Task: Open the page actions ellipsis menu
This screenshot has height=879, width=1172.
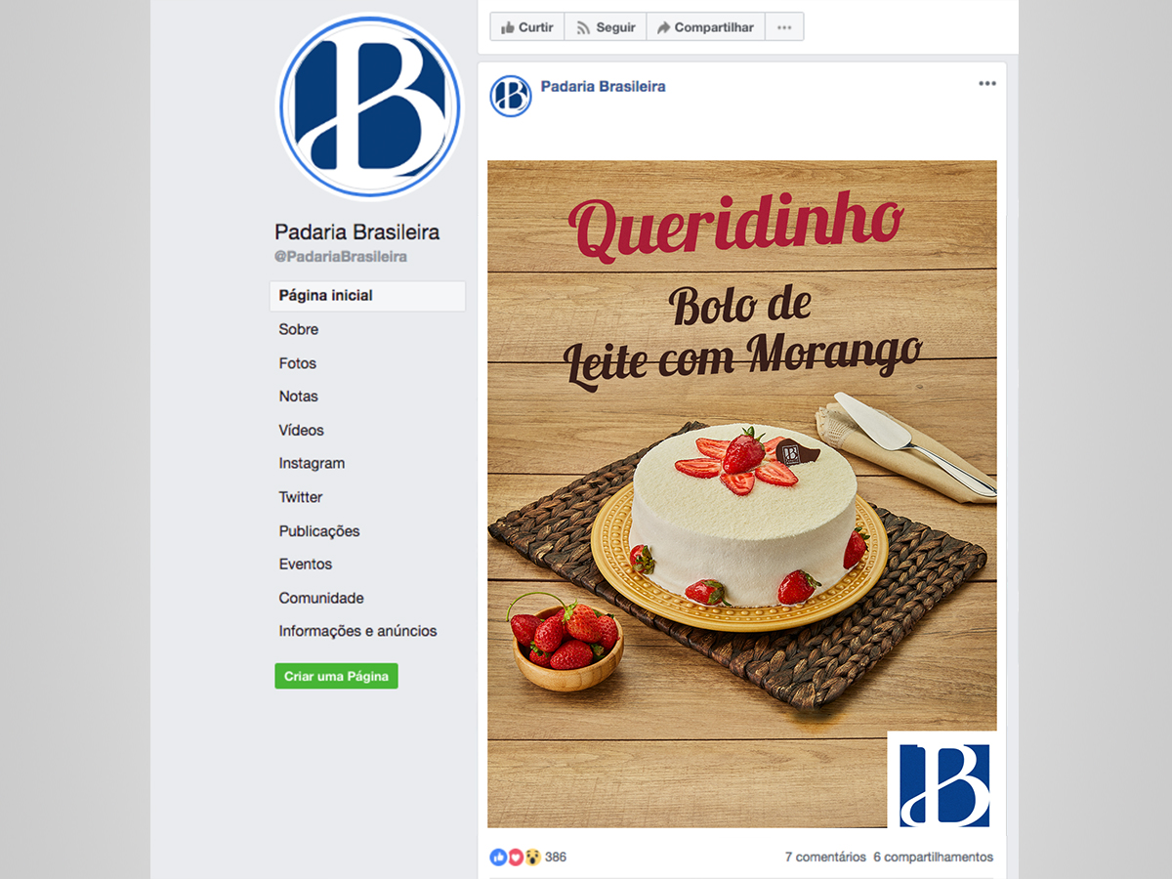Action: [x=784, y=27]
